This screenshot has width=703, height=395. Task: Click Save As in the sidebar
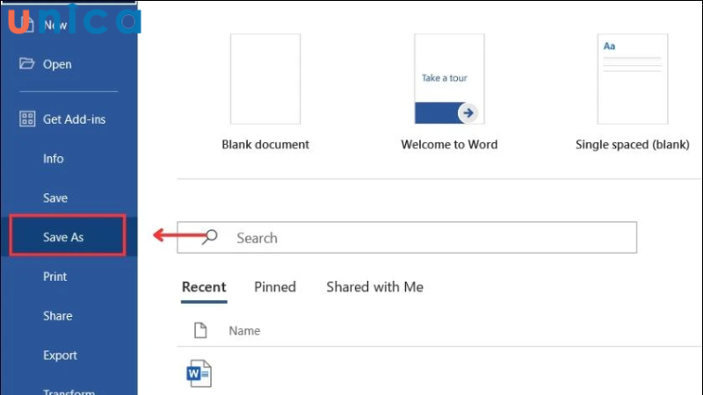pos(63,237)
